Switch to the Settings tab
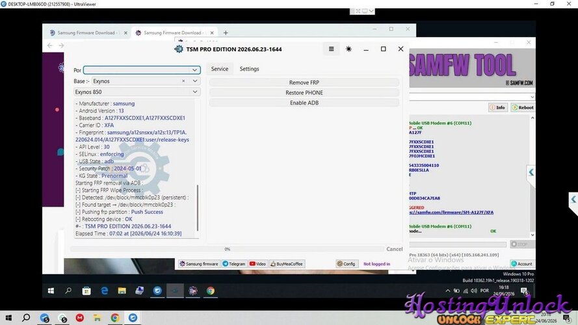This screenshot has height=325, width=578. pos(249,69)
